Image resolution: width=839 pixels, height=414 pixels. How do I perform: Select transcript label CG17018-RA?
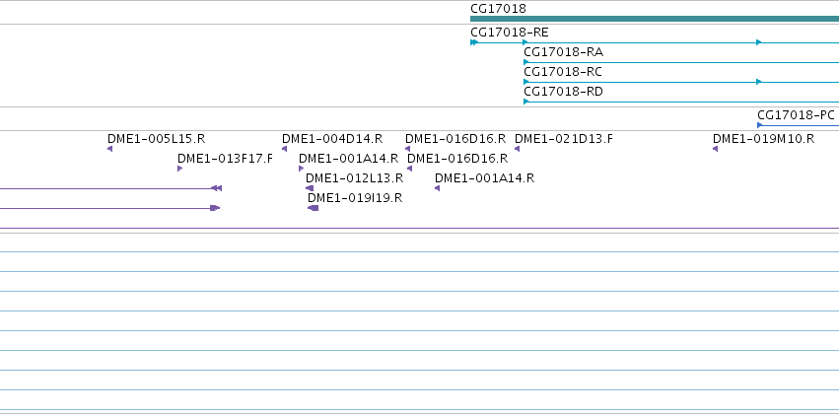click(563, 52)
